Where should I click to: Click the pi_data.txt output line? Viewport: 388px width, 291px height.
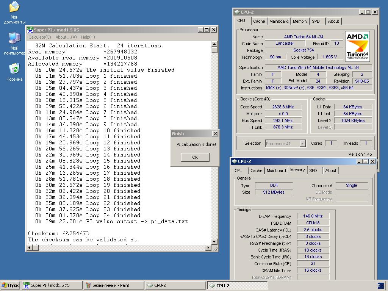[111, 221]
